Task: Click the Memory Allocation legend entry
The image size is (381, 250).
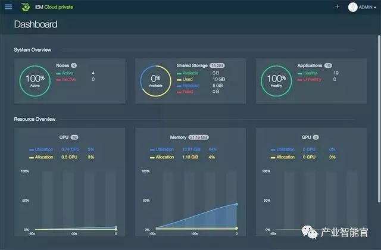Action: click(162, 157)
